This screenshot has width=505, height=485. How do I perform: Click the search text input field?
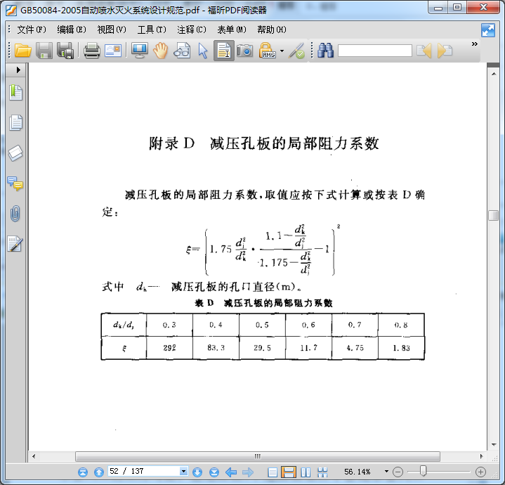tap(375, 51)
